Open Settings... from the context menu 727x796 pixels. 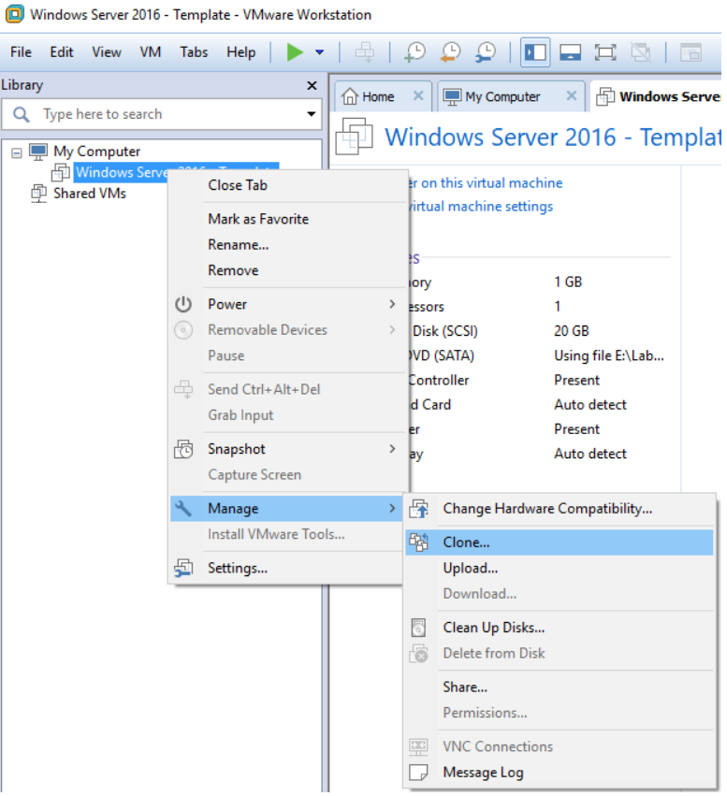click(x=288, y=568)
